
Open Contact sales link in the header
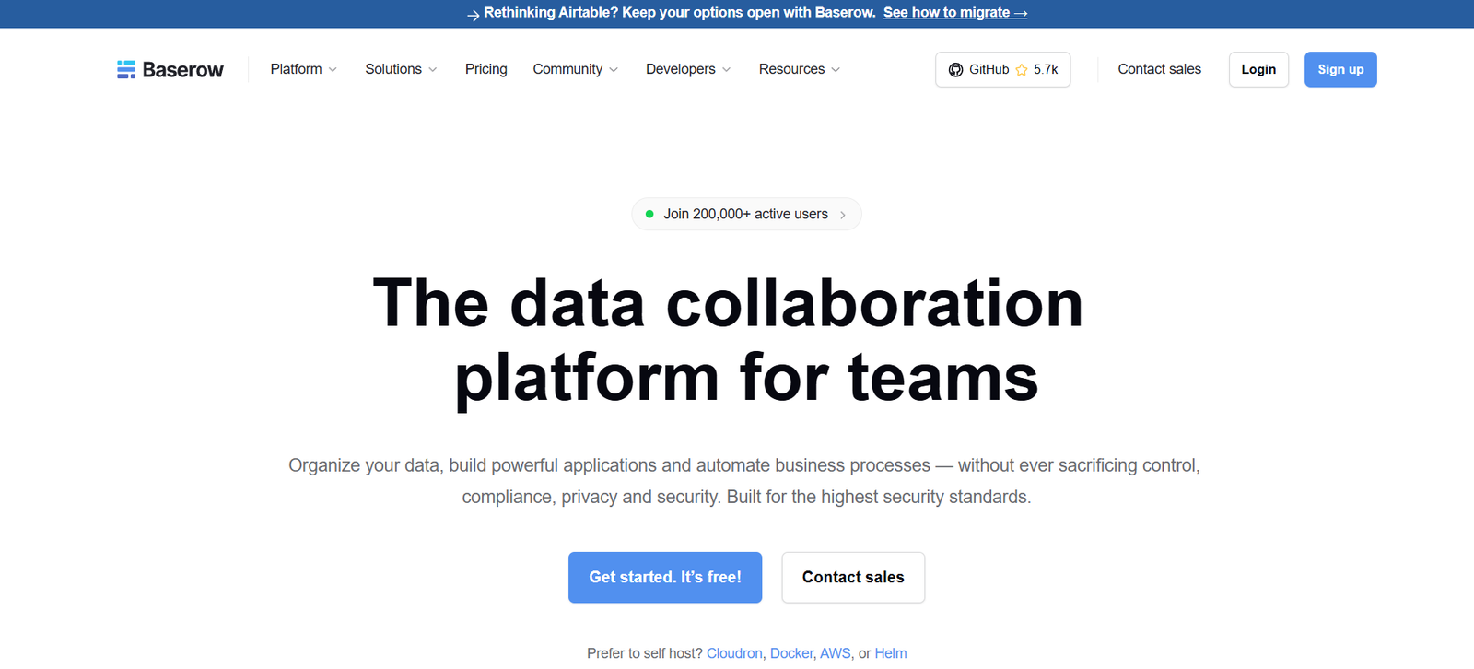[x=1160, y=69]
